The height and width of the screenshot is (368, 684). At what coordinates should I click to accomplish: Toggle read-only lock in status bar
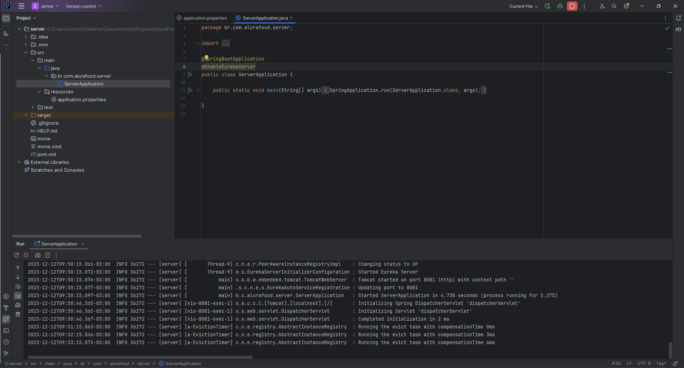(675, 363)
